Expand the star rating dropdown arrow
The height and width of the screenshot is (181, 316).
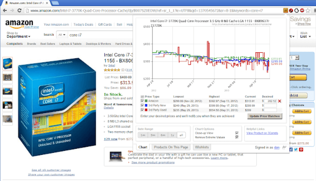tap(123, 70)
